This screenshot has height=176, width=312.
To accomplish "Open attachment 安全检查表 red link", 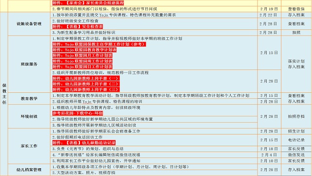I will point(78,26).
